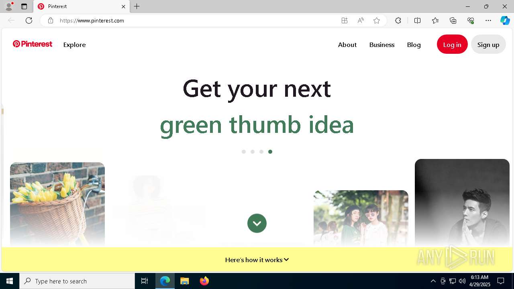
Task: Open the About link
Action: (347, 45)
